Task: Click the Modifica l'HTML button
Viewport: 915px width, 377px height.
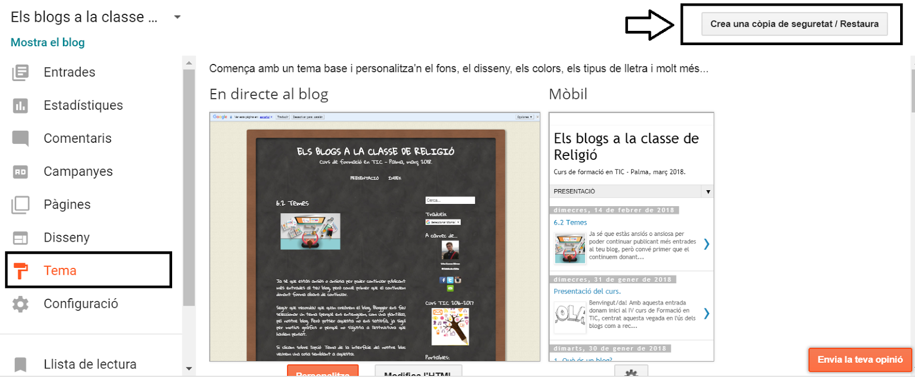Action: [418, 371]
